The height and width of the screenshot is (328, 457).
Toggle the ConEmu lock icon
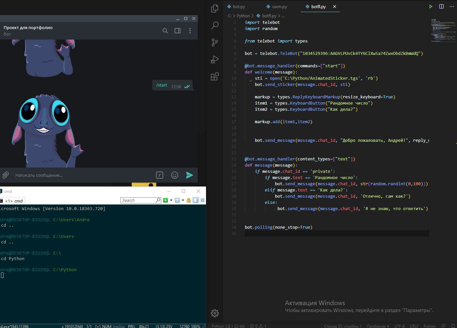[189, 200]
